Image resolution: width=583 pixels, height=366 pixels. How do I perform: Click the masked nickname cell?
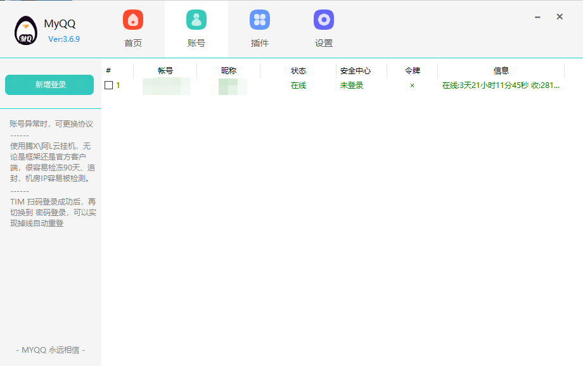pos(228,85)
